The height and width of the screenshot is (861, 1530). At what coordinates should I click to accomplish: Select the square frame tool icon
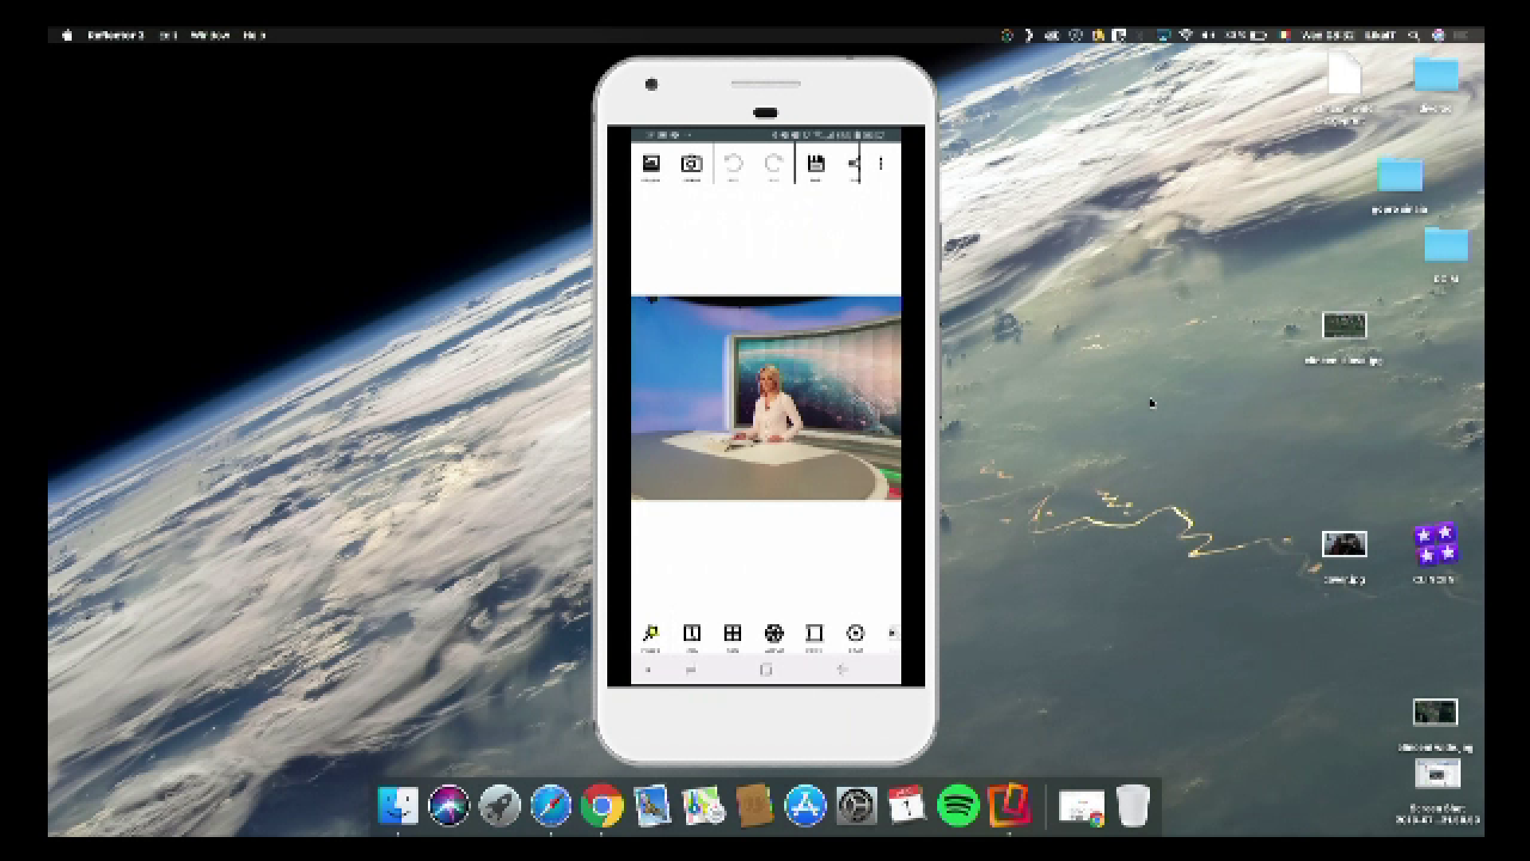pos(814,634)
